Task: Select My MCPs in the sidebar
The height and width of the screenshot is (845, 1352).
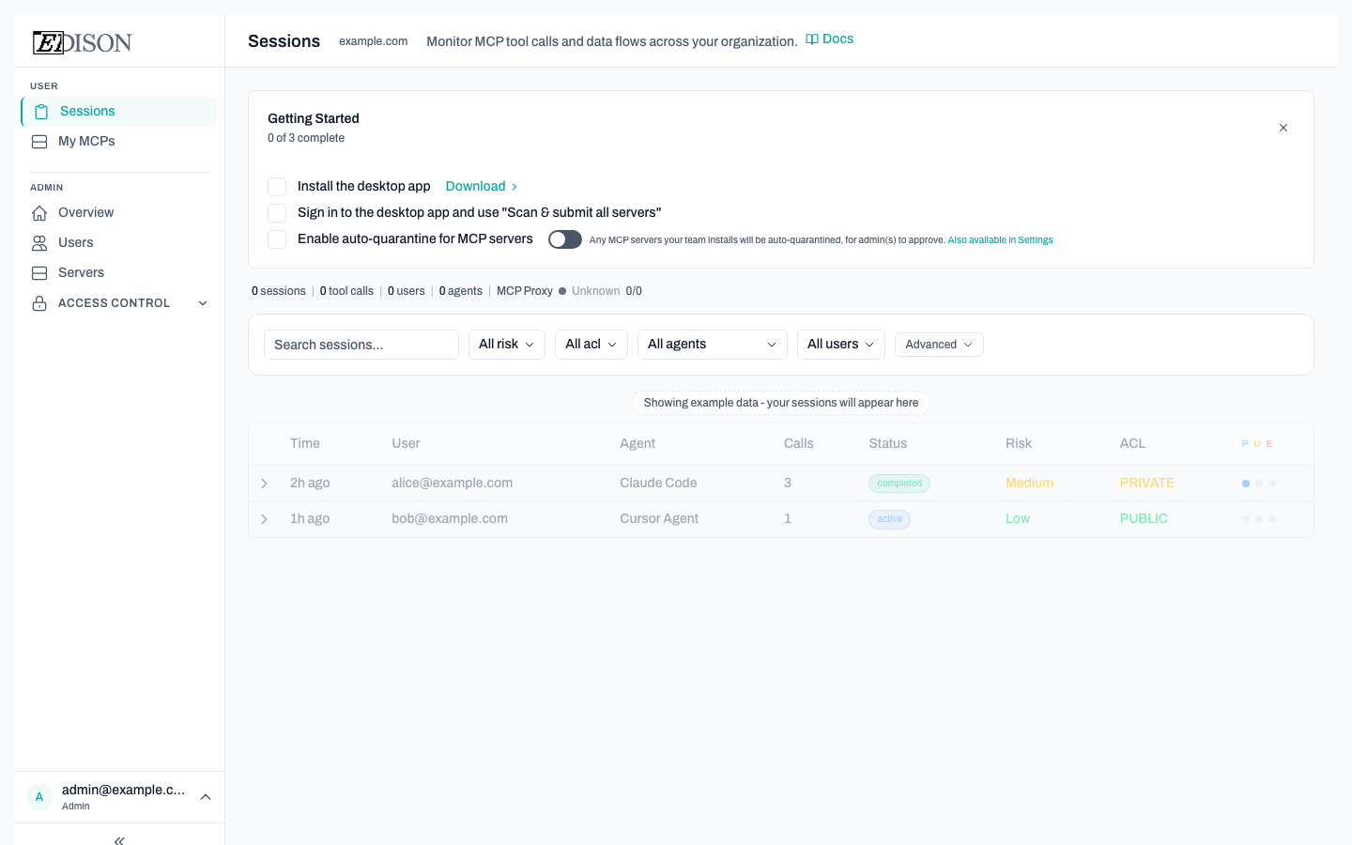Action: click(x=86, y=141)
